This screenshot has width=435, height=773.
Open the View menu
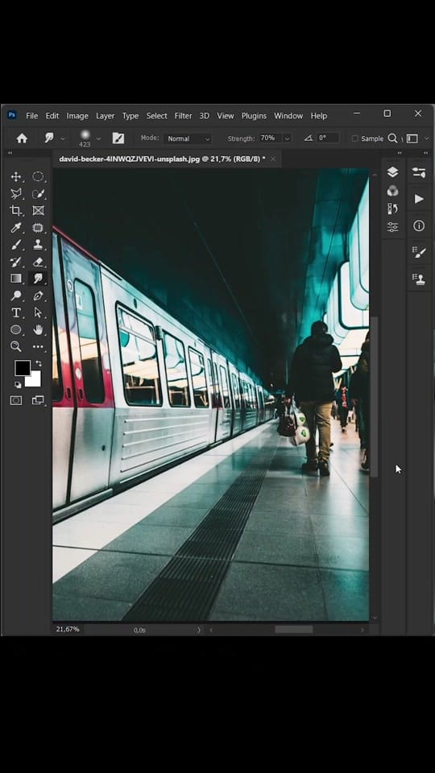coord(226,116)
